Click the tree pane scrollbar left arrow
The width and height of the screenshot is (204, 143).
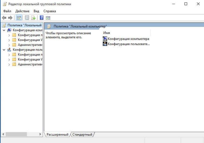coord(3,134)
